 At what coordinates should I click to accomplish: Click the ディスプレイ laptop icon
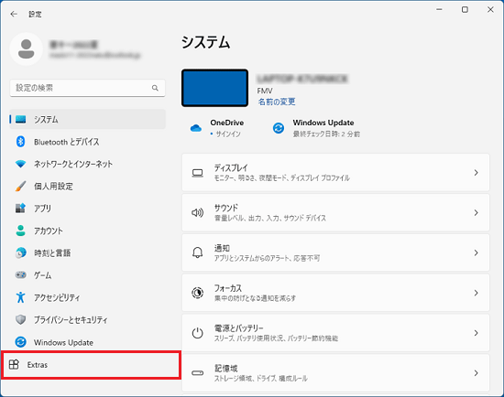click(x=197, y=173)
